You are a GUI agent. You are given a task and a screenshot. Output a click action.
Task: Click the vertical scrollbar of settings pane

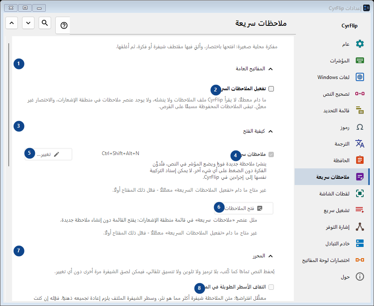click(x=9, y=104)
